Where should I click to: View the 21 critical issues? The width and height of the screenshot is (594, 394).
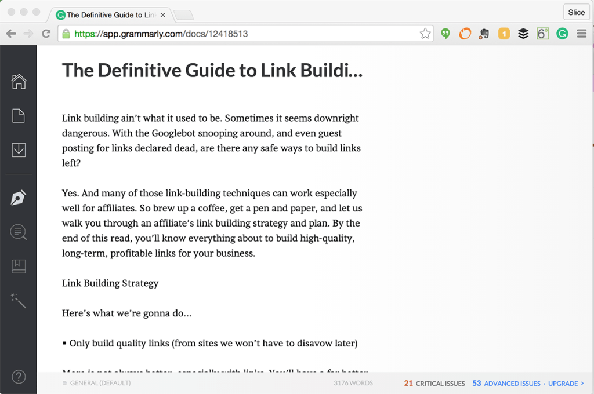point(434,384)
